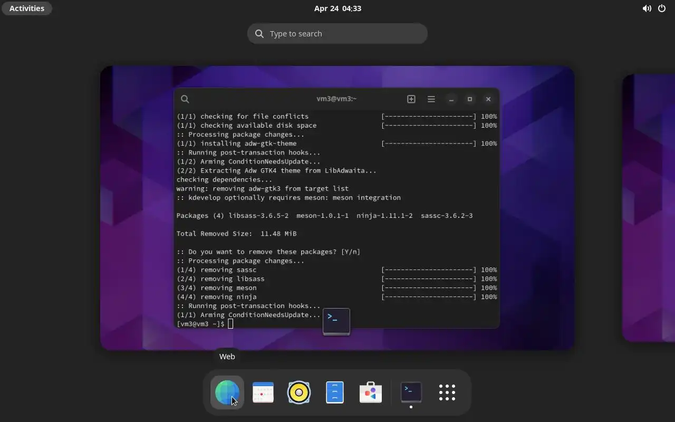Screen dimensions: 675x422
Task: Click the 'warning: removing adw-gtk3 from target list' line
Action: point(263,189)
